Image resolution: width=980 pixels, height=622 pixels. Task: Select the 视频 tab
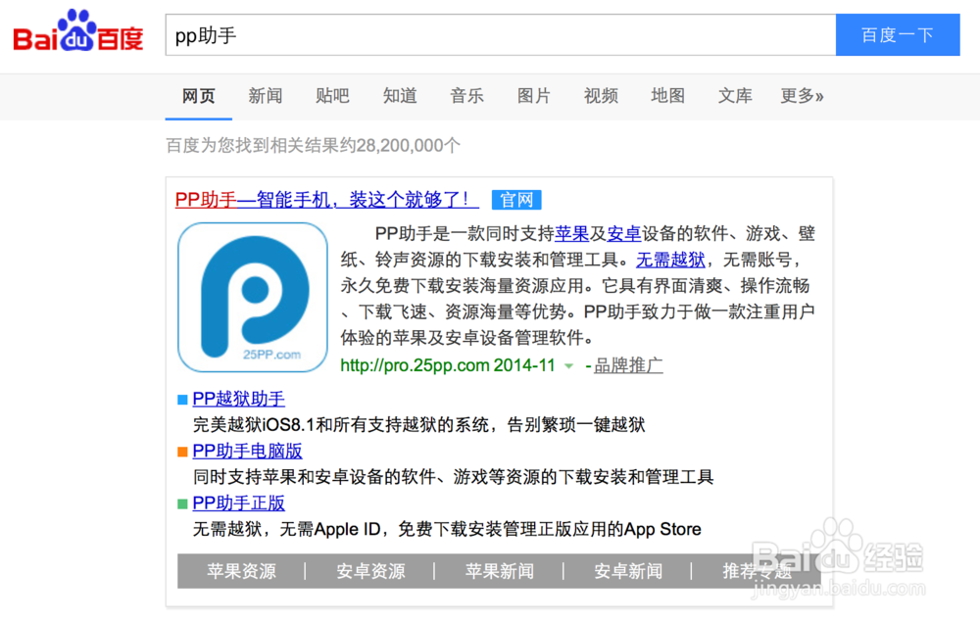click(x=601, y=96)
